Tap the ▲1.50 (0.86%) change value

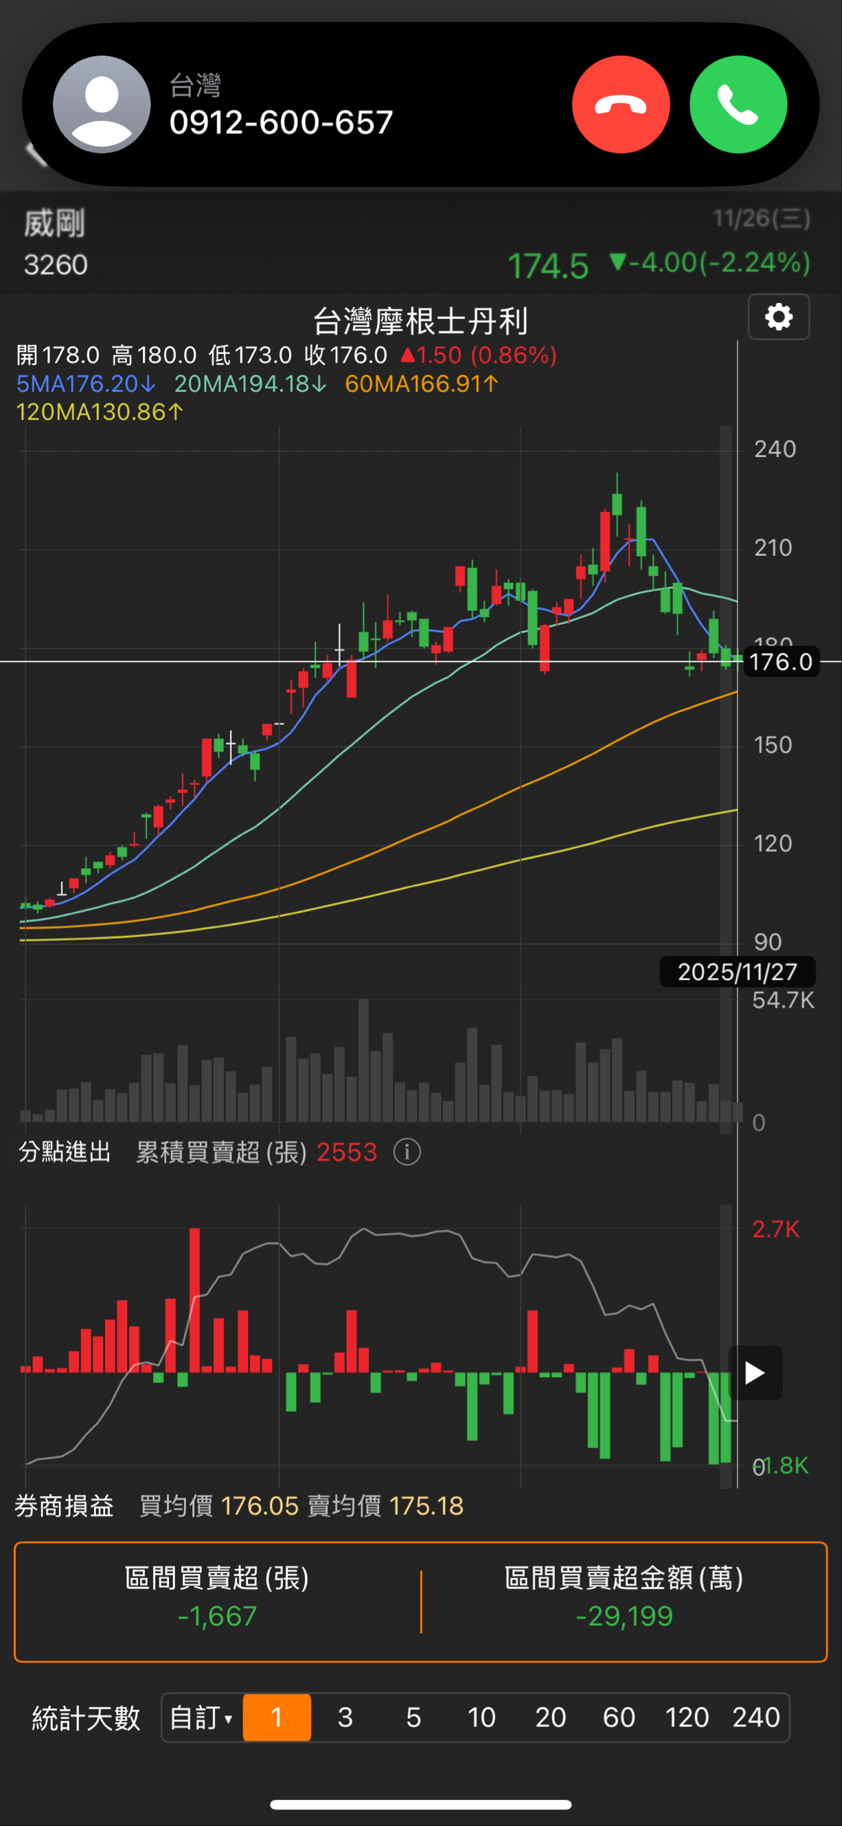478,355
